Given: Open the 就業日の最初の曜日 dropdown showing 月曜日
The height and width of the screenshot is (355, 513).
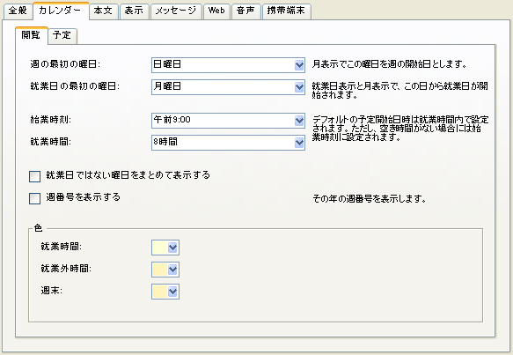Looking at the screenshot, I should (228, 87).
